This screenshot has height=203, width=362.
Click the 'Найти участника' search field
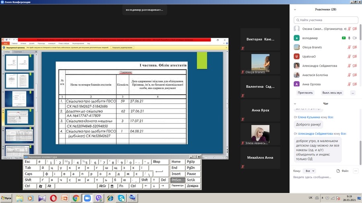pyautogui.click(x=326, y=20)
